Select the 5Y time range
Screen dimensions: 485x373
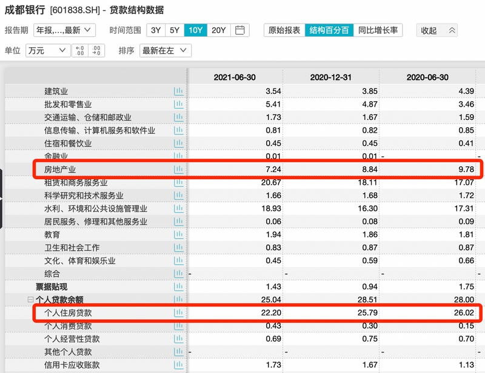[175, 30]
